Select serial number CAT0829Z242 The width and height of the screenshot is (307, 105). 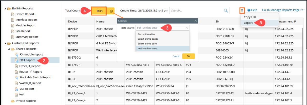tap(224, 93)
